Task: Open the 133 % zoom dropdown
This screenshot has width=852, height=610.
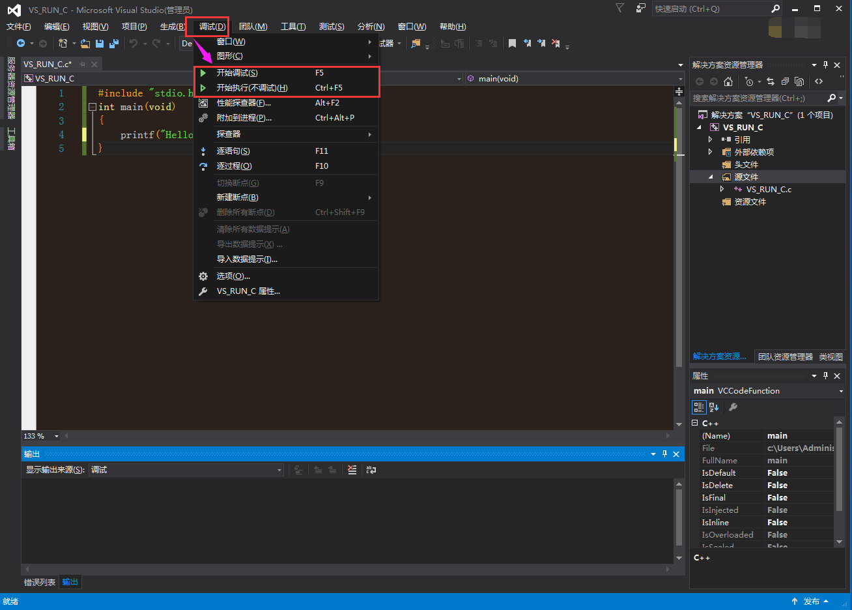Action: (x=57, y=436)
